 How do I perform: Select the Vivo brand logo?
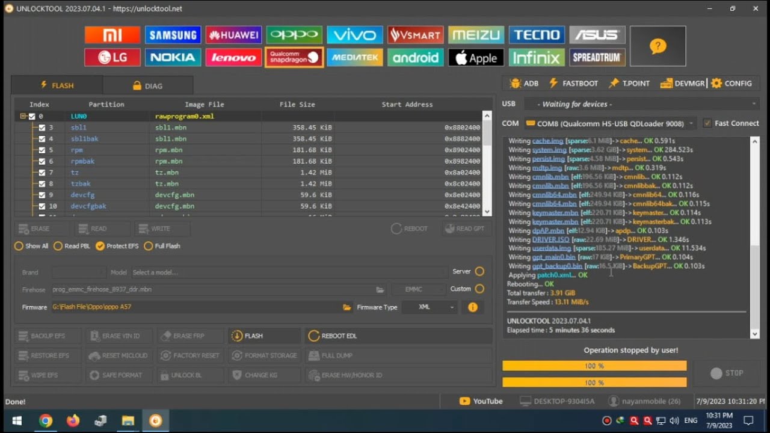(x=355, y=35)
